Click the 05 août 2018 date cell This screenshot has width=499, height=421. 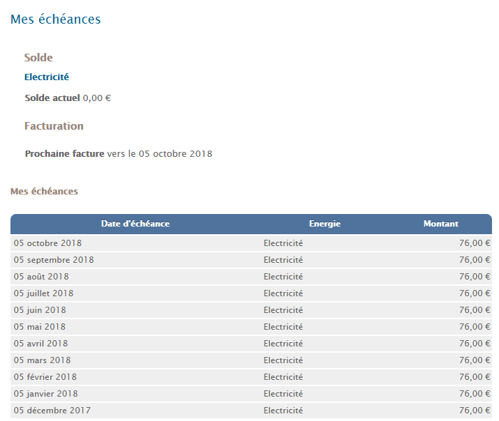tap(41, 277)
